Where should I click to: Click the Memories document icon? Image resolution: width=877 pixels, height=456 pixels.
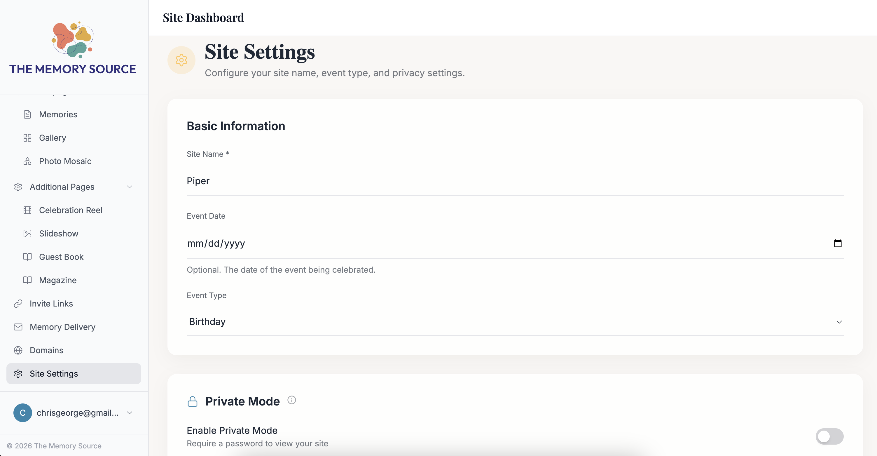coord(27,114)
